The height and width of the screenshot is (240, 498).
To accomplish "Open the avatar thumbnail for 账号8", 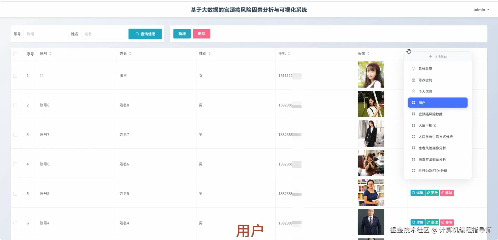I will coord(371,104).
